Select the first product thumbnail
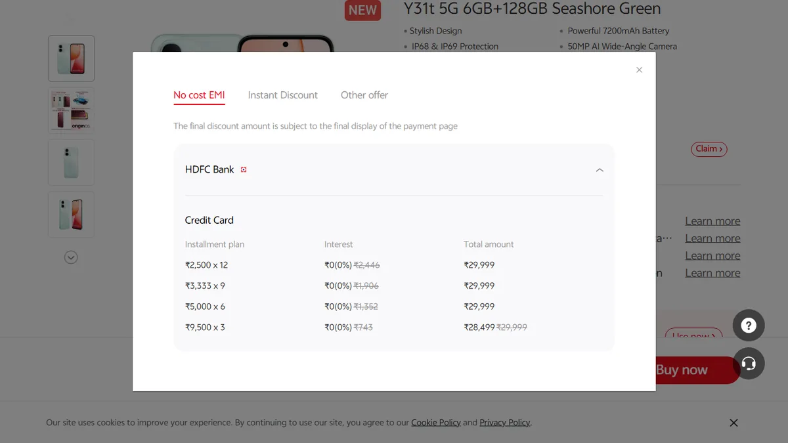This screenshot has width=788, height=443. point(71,58)
